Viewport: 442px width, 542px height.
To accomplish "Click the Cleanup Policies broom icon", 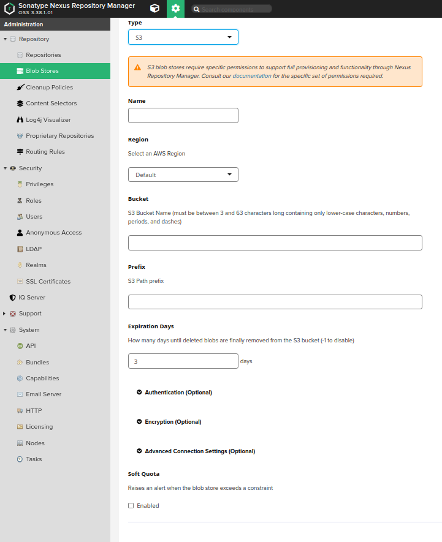I will click(20, 87).
